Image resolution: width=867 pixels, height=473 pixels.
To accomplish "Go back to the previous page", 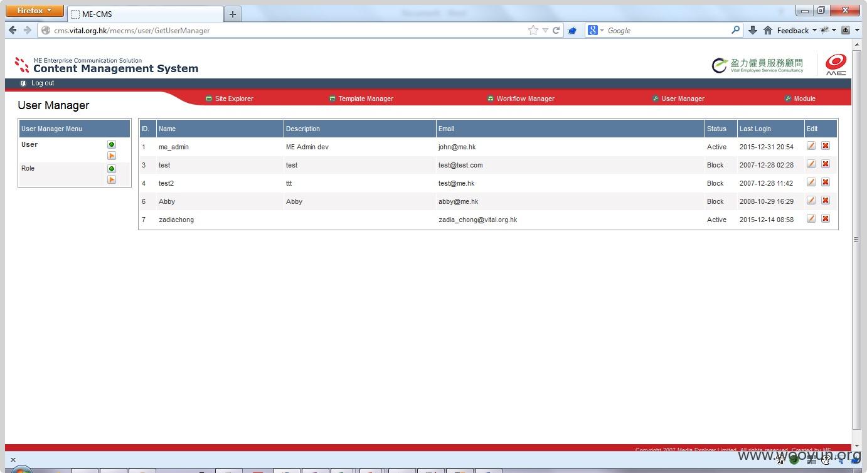I will (13, 30).
